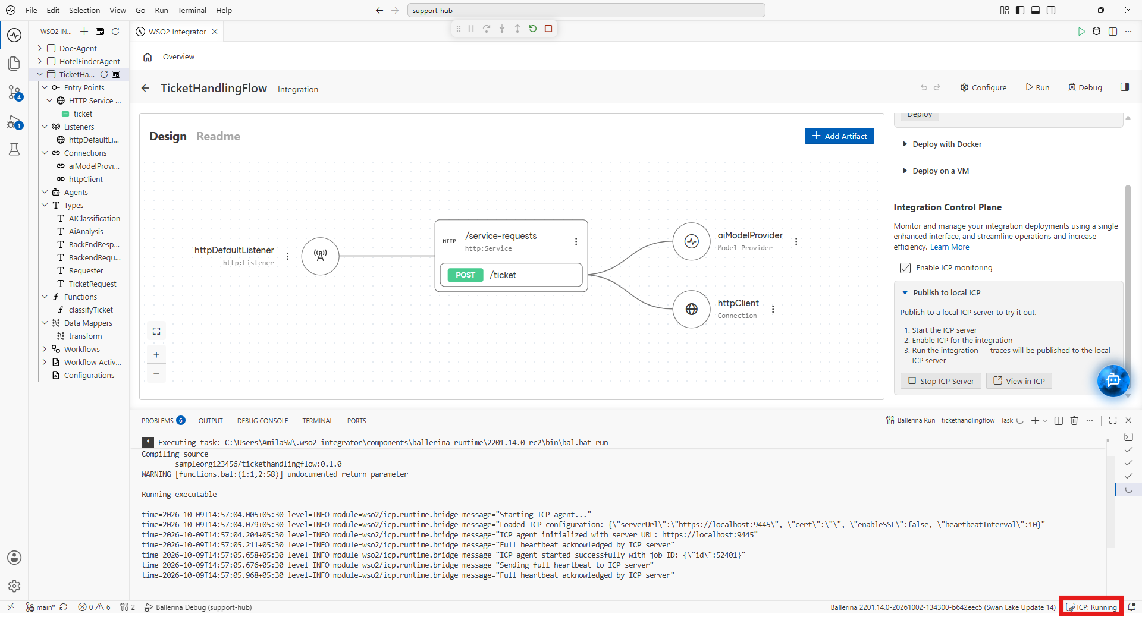Open Manage settings gear

[x=14, y=586]
